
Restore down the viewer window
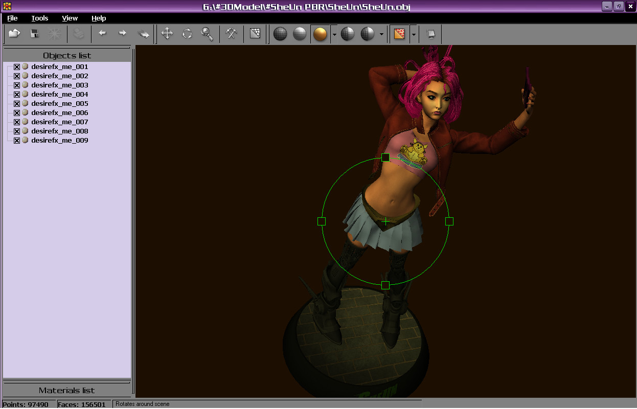(x=619, y=6)
